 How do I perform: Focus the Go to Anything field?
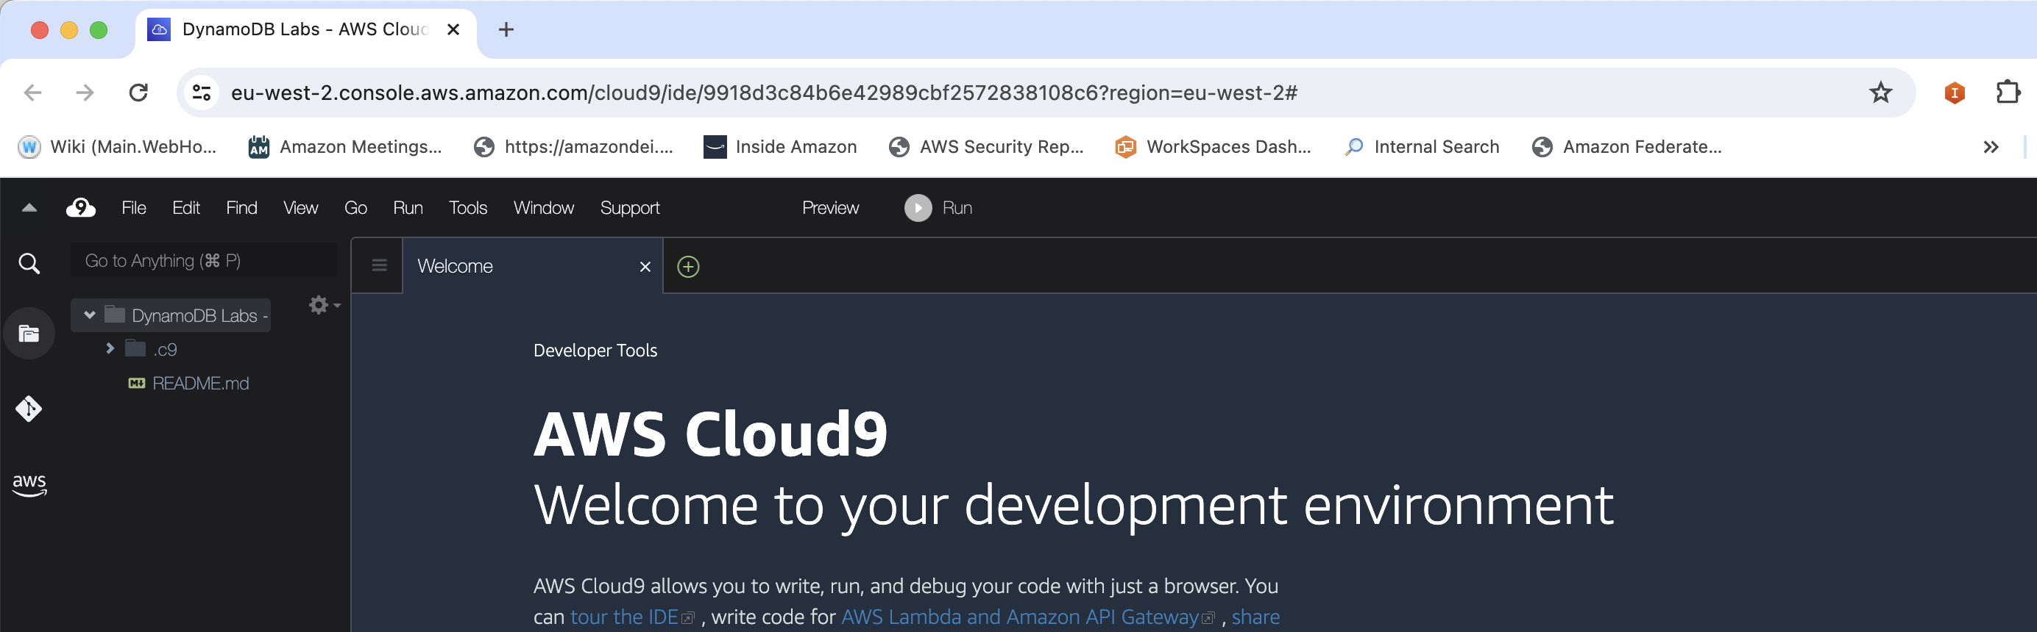[203, 261]
